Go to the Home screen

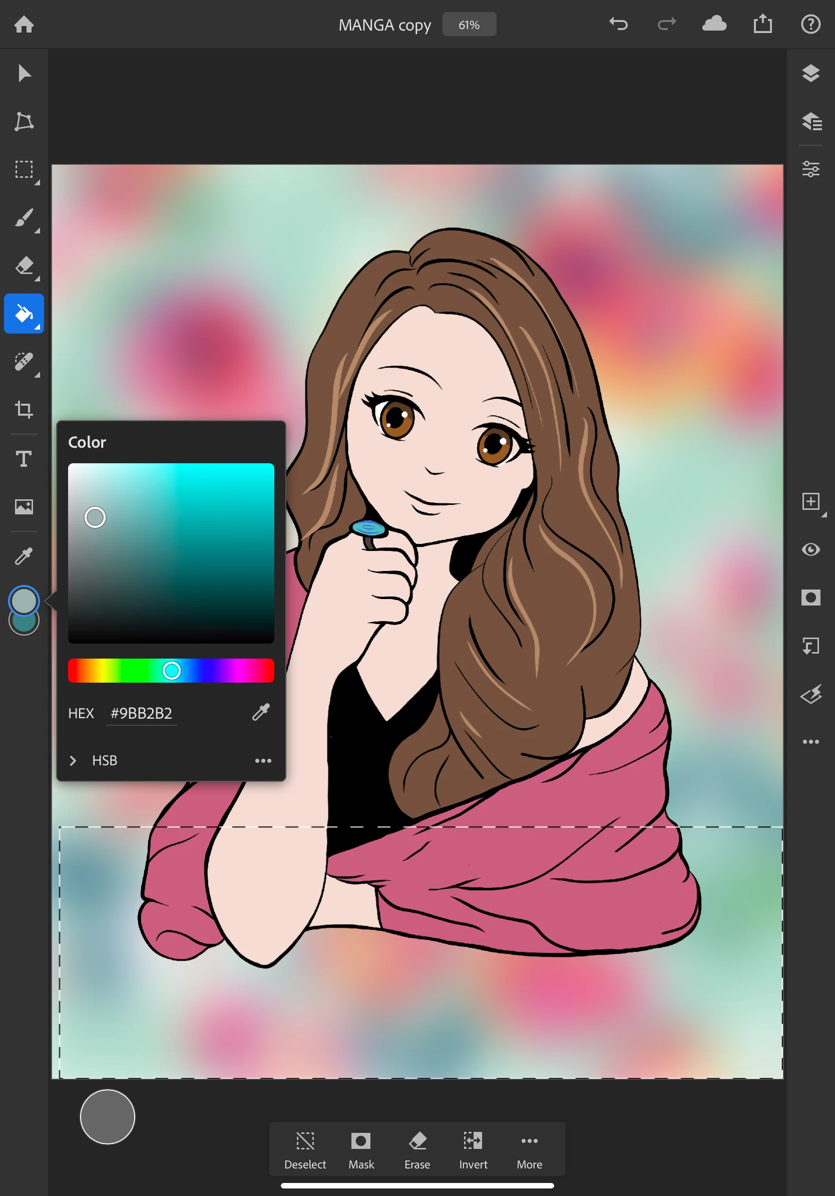tap(24, 24)
